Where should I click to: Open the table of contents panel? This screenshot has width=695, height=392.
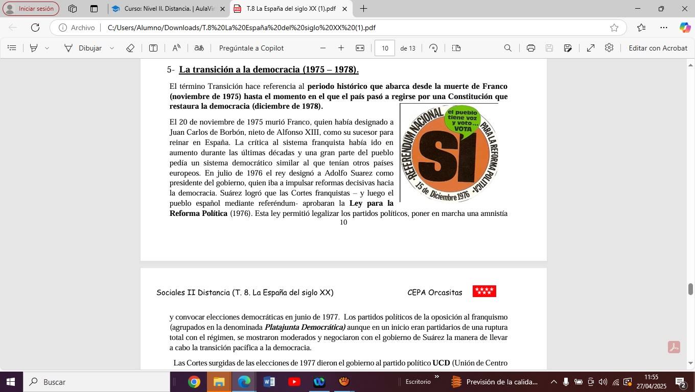coord(12,48)
